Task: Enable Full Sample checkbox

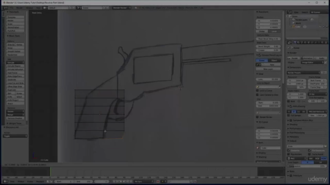Action: [289, 115]
